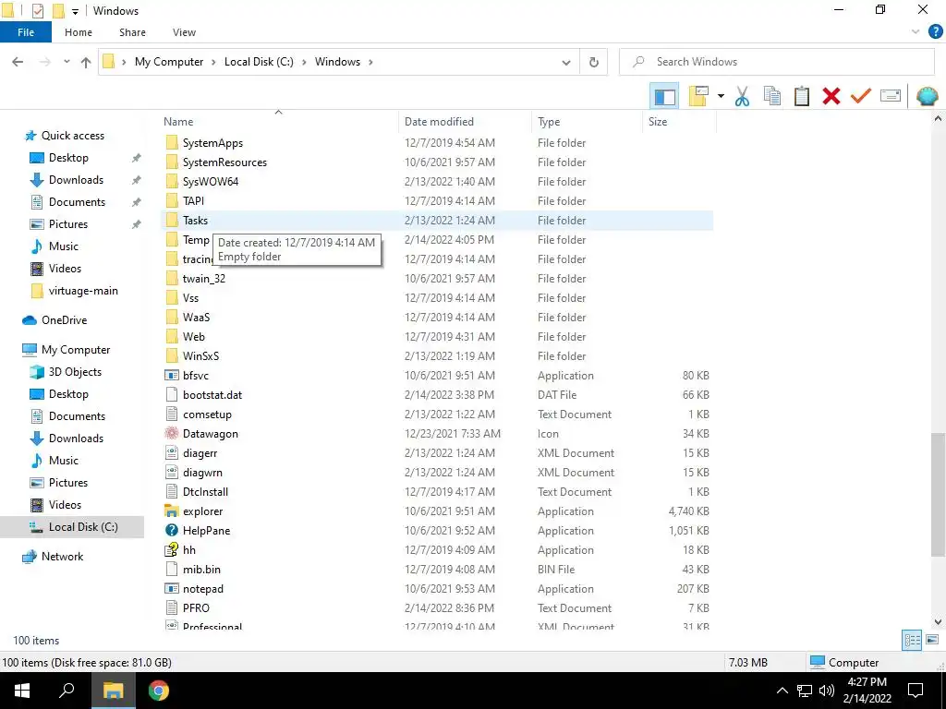Select the hh application icon

coord(172,550)
